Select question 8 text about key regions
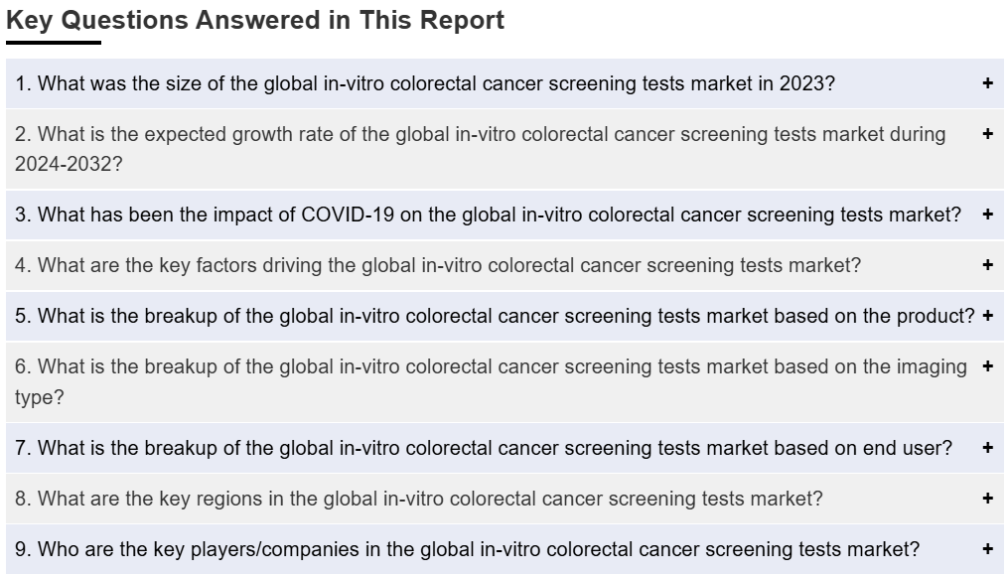 pyautogui.click(x=418, y=499)
